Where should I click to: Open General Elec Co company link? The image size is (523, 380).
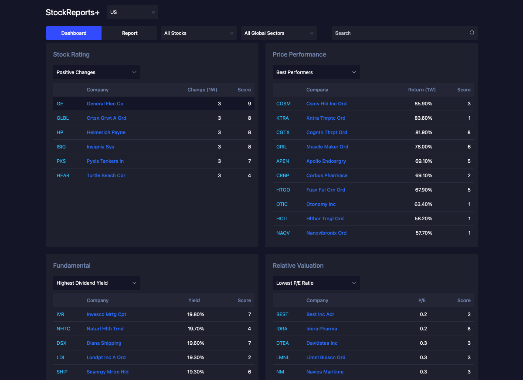[x=105, y=104]
